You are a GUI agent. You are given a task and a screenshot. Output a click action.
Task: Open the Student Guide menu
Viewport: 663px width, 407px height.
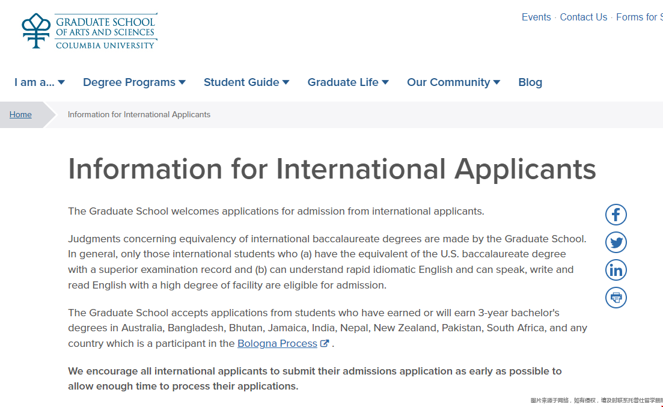tap(246, 82)
